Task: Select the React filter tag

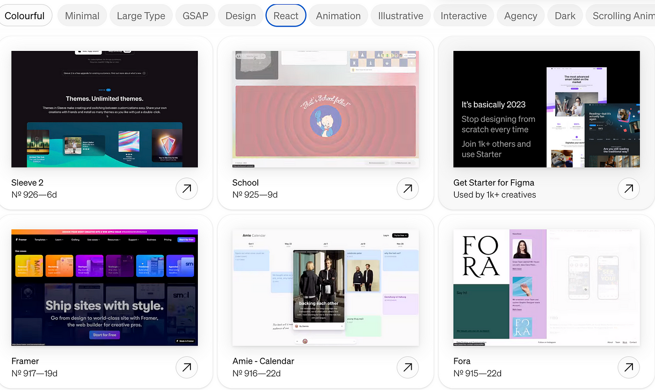Action: [x=286, y=15]
